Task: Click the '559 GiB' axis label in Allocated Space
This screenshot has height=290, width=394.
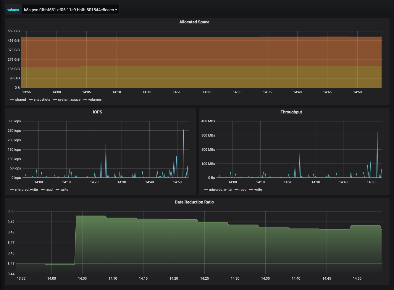Action: point(14,31)
